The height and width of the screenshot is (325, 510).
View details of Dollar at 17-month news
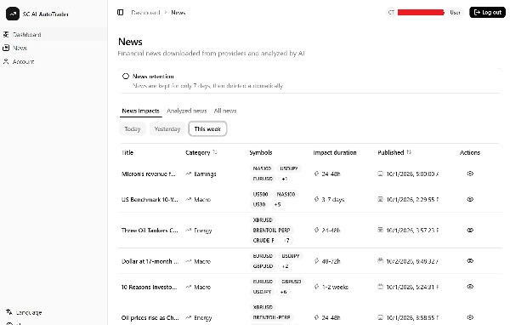tap(470, 261)
